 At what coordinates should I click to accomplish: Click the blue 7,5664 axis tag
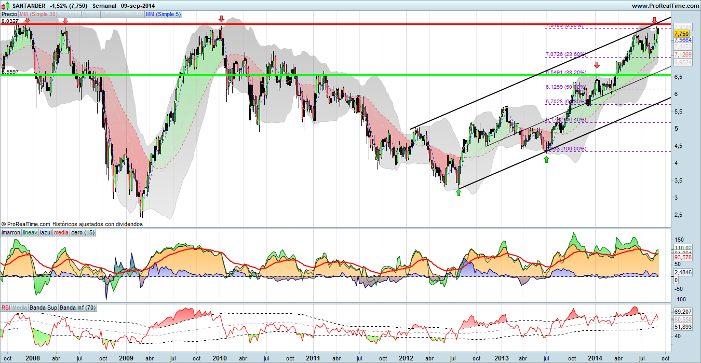pos(683,40)
